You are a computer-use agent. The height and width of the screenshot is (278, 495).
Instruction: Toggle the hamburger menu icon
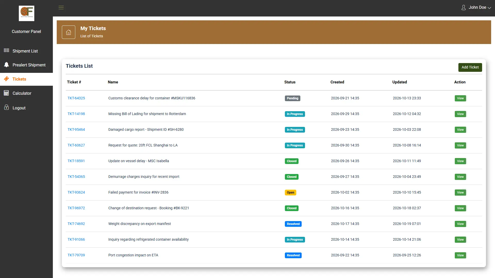pyautogui.click(x=61, y=7)
